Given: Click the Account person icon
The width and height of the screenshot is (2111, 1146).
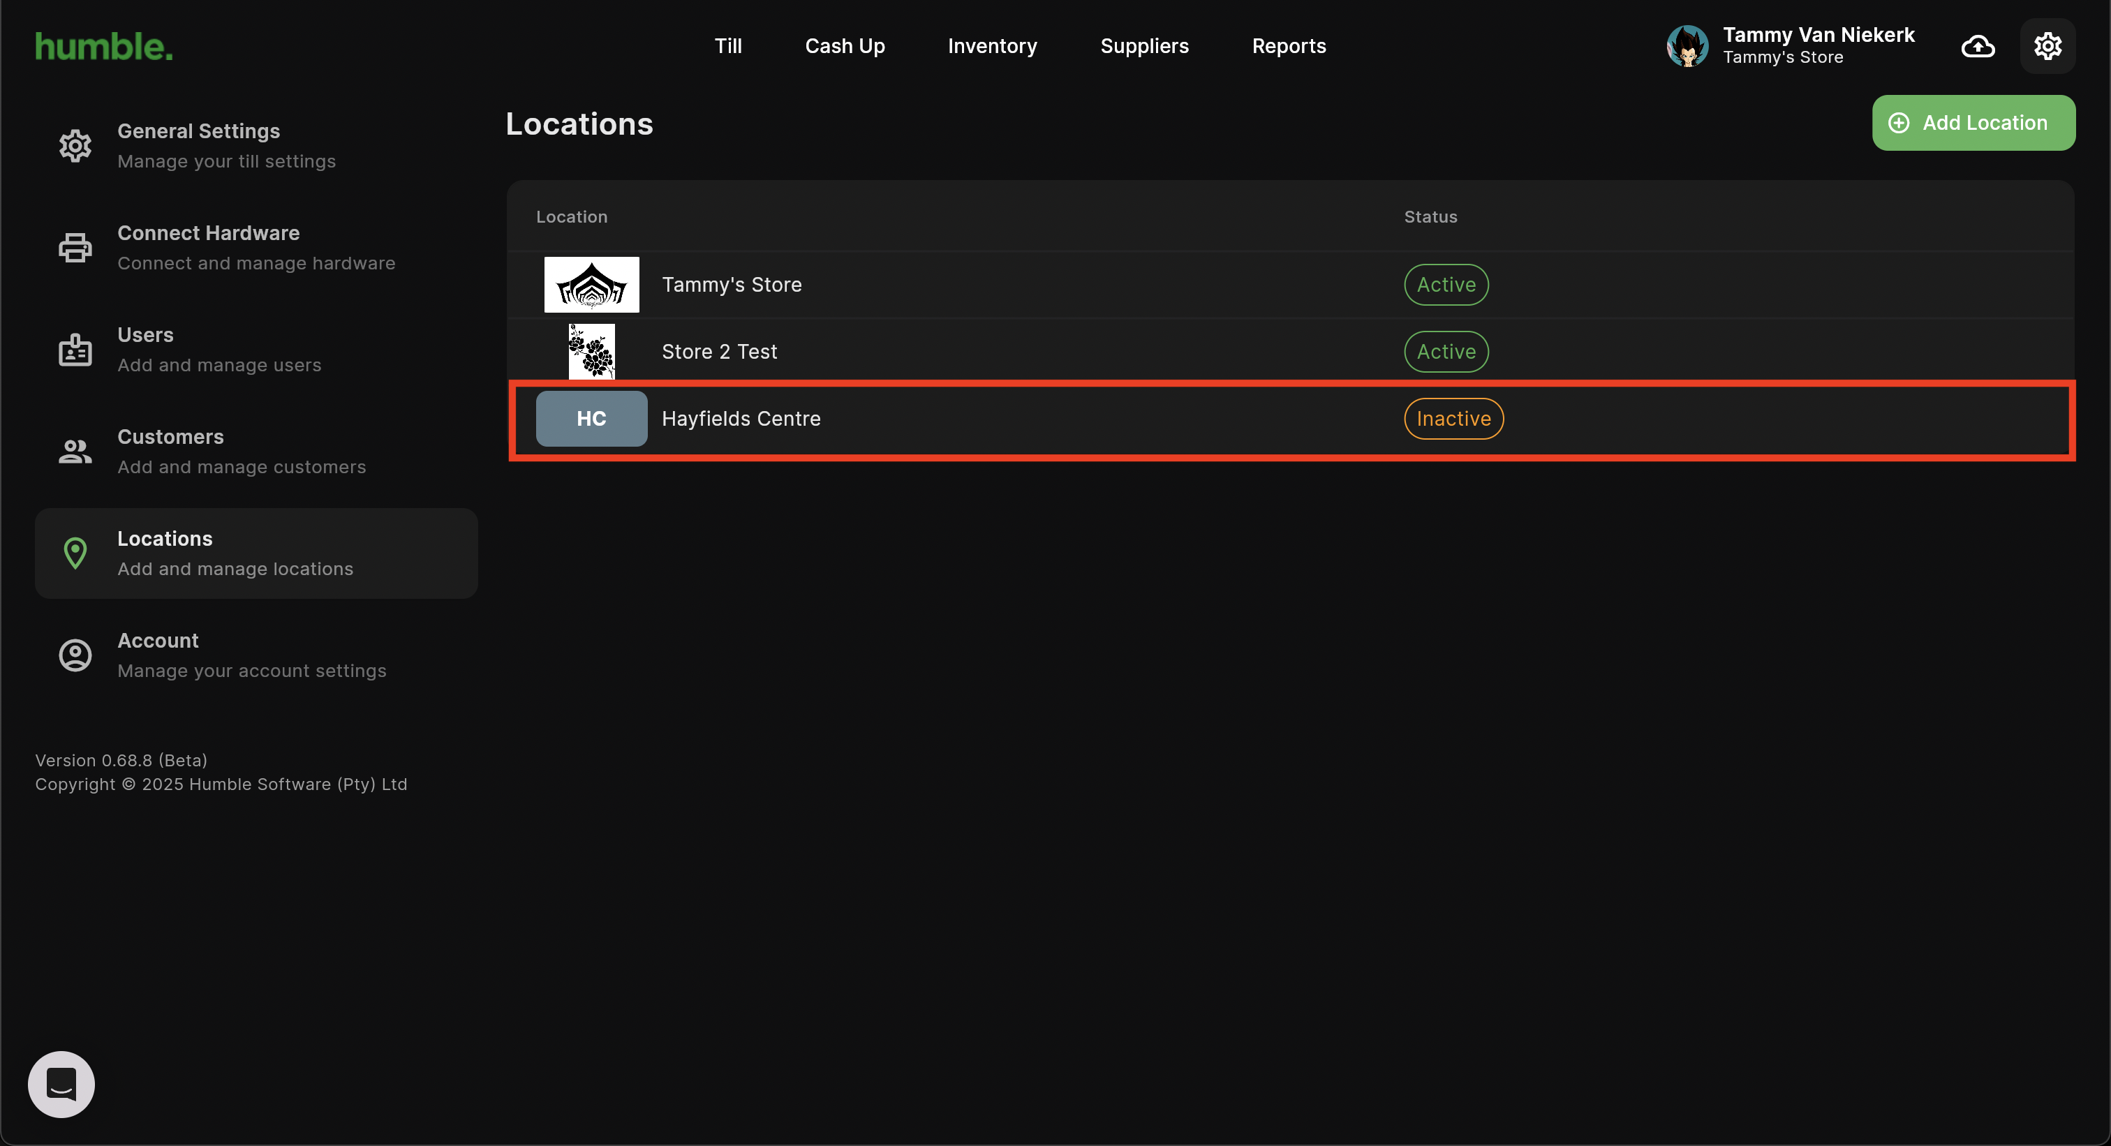Looking at the screenshot, I should pyautogui.click(x=75, y=655).
